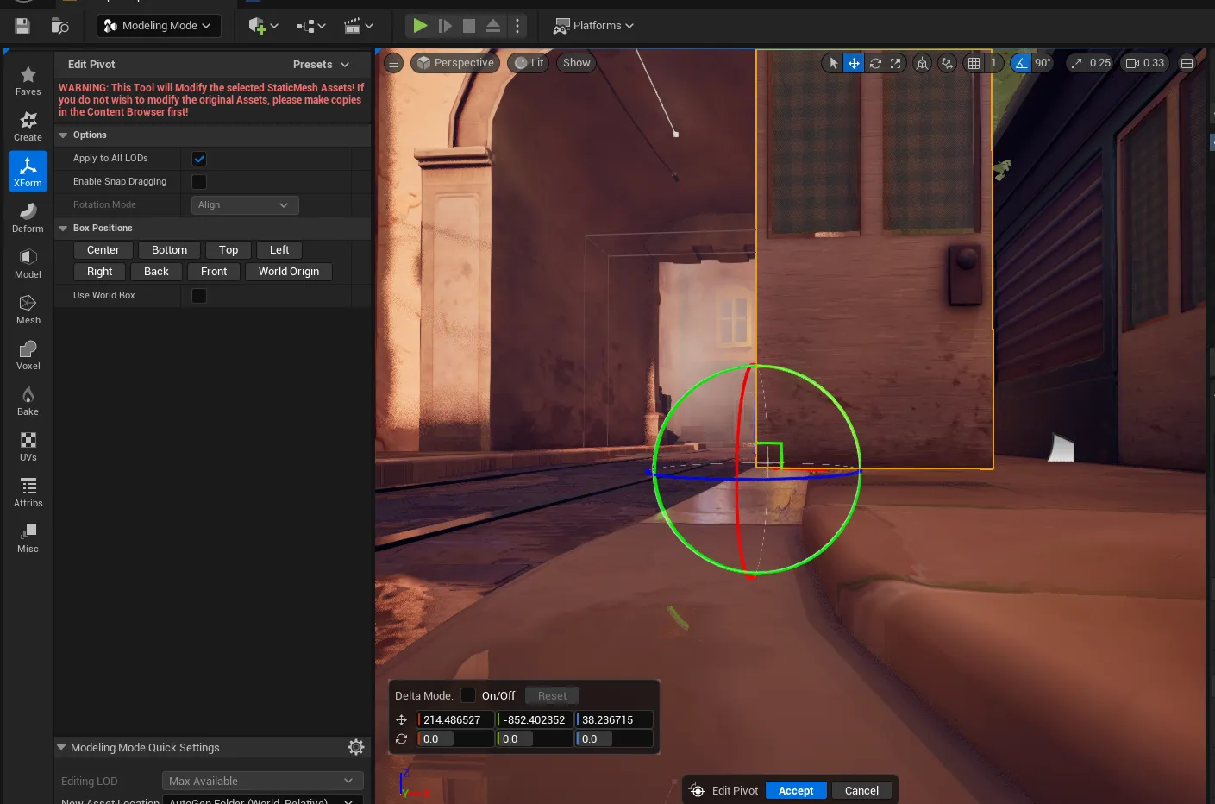Save the current level with the disk icon
Viewport: 1215px width, 804px height.
tap(22, 26)
